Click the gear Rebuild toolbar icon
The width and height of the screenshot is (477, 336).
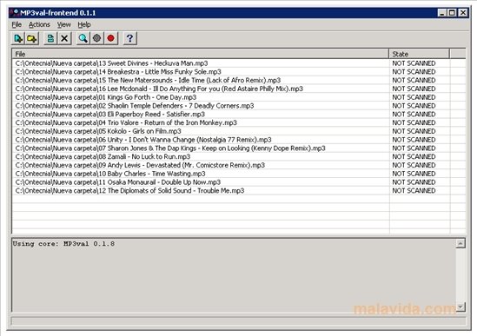[96, 38]
